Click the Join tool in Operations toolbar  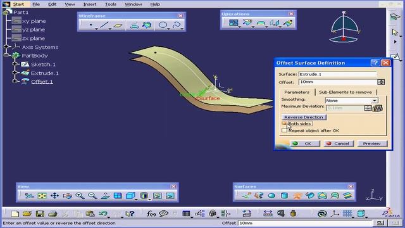point(234,23)
